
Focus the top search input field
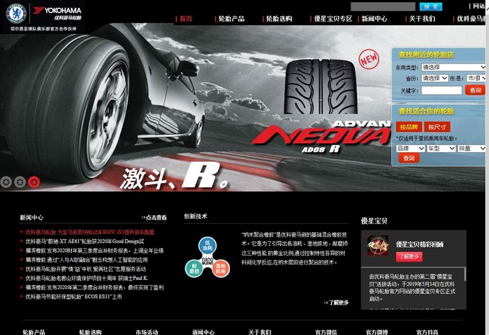[383, 6]
